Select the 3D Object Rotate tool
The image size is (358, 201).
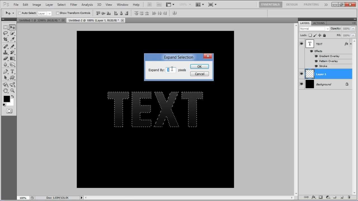[x=6, y=84]
